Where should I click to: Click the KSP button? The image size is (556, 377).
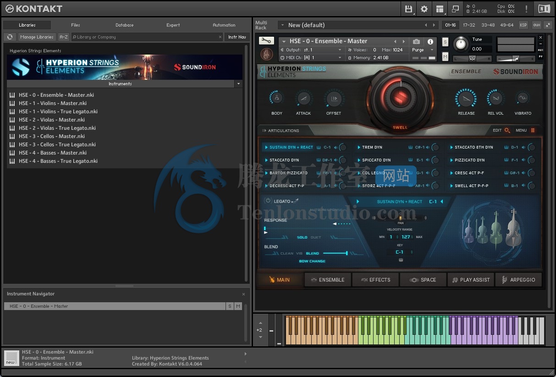click(x=523, y=25)
